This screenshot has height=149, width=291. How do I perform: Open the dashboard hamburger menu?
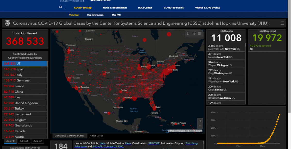[x=282, y=23]
